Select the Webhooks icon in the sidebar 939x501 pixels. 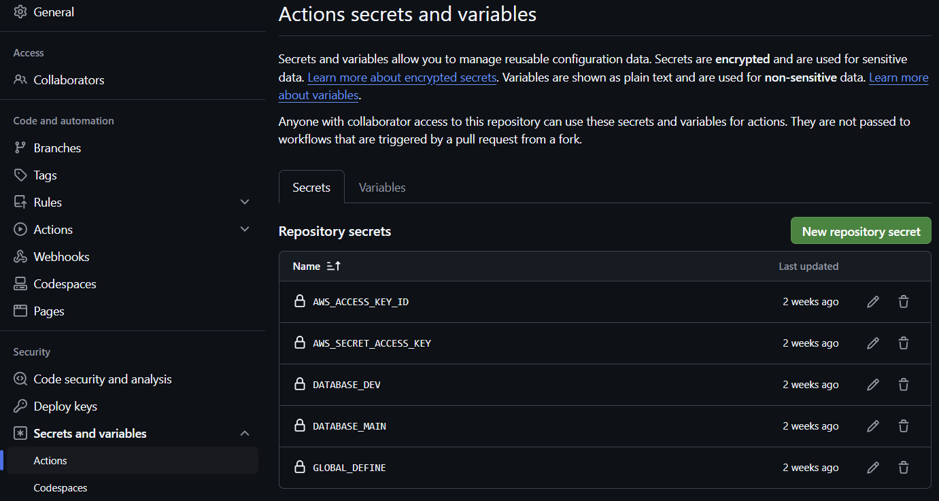19,256
